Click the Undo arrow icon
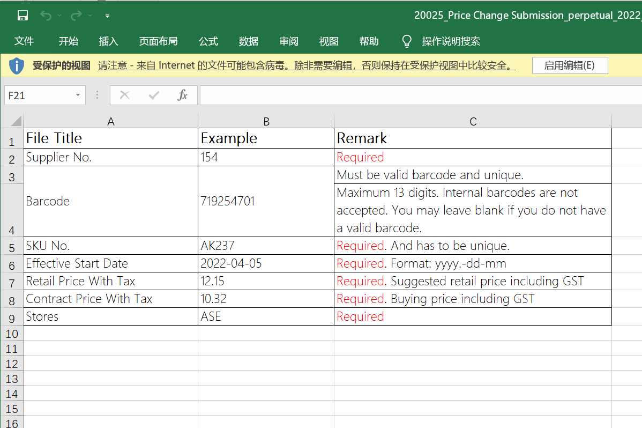Viewport: 642px width, 428px height. 46,16
